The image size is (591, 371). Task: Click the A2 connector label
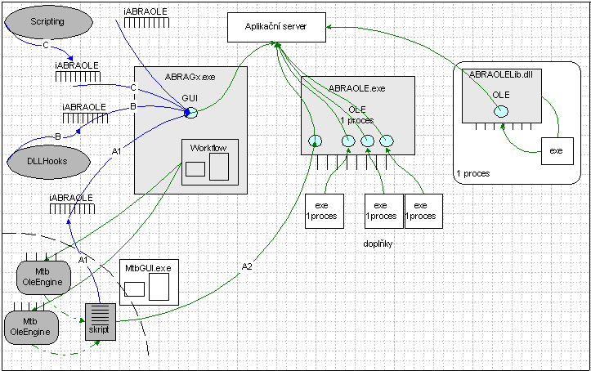point(248,266)
